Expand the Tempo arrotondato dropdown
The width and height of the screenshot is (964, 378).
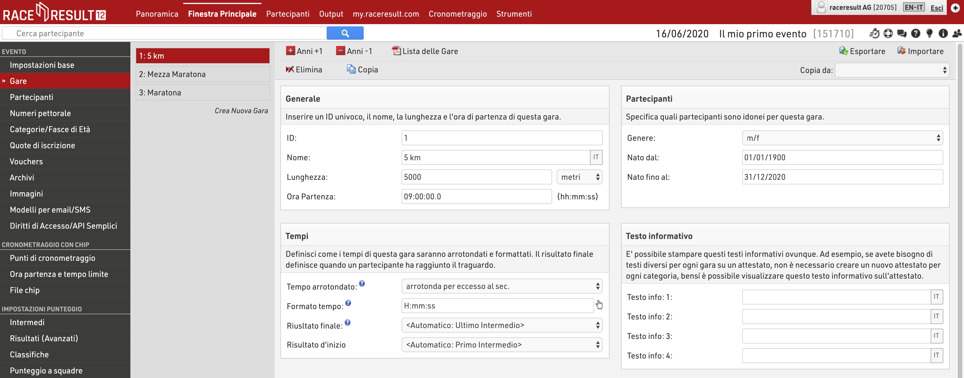(502, 286)
